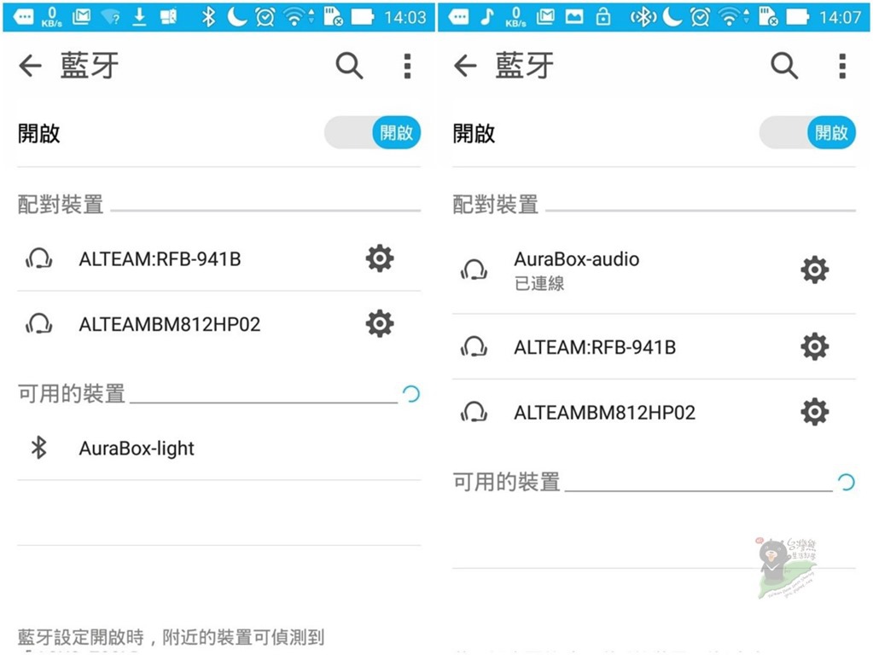Image resolution: width=873 pixels, height=655 pixels.
Task: Tap connected AuraBox-audio device
Action: 654,270
